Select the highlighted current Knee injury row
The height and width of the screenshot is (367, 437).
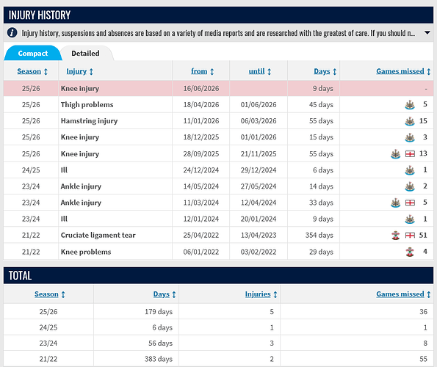pos(219,88)
